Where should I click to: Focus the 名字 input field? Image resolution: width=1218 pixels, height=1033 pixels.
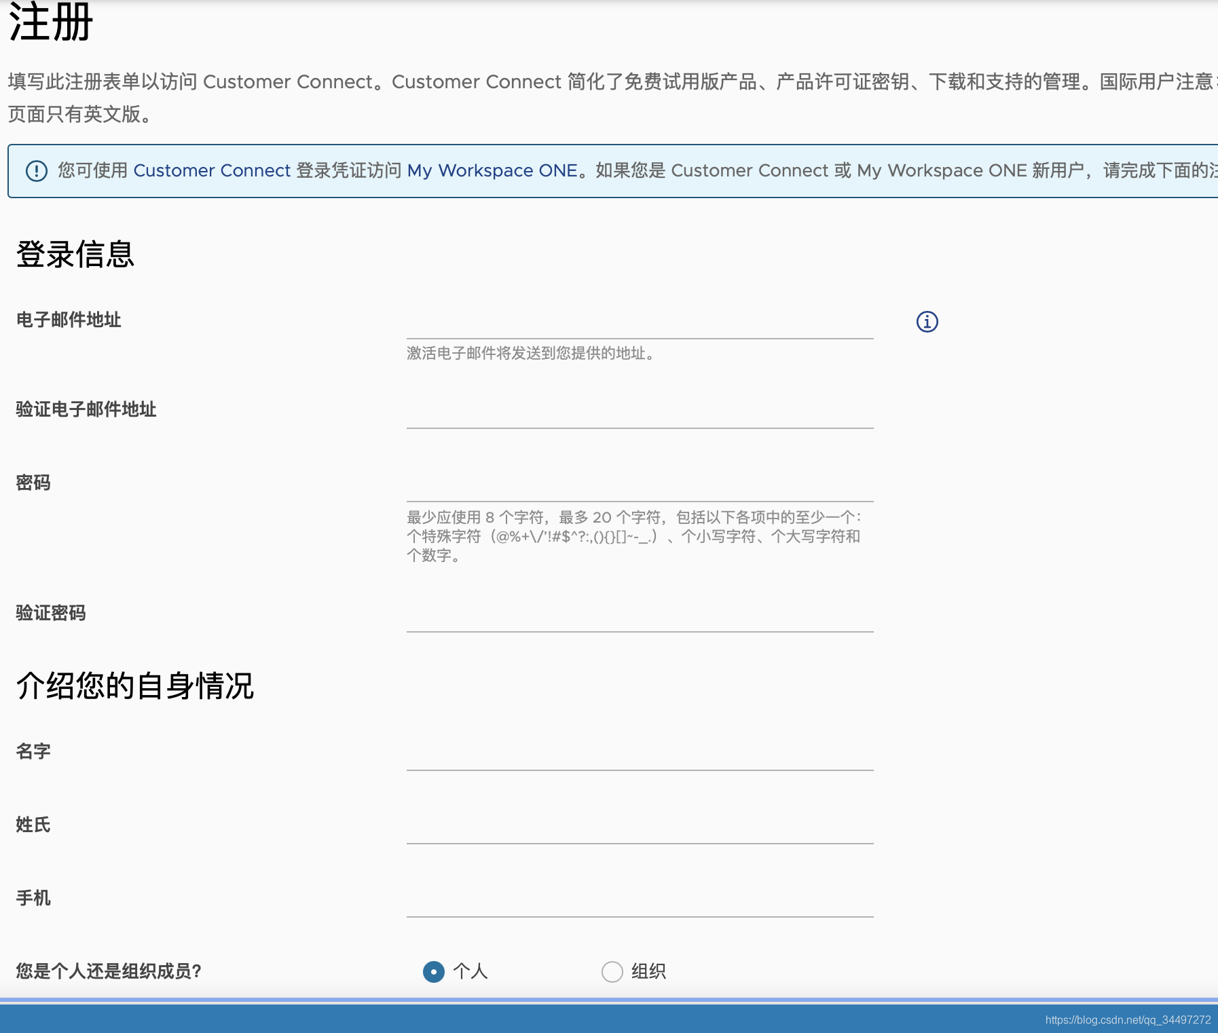pyautogui.click(x=640, y=753)
